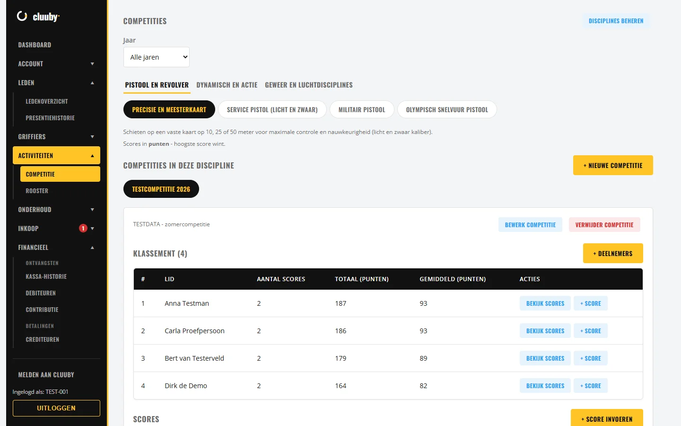Click Melden aan Cluuby link
681x426 pixels.
[56, 374]
